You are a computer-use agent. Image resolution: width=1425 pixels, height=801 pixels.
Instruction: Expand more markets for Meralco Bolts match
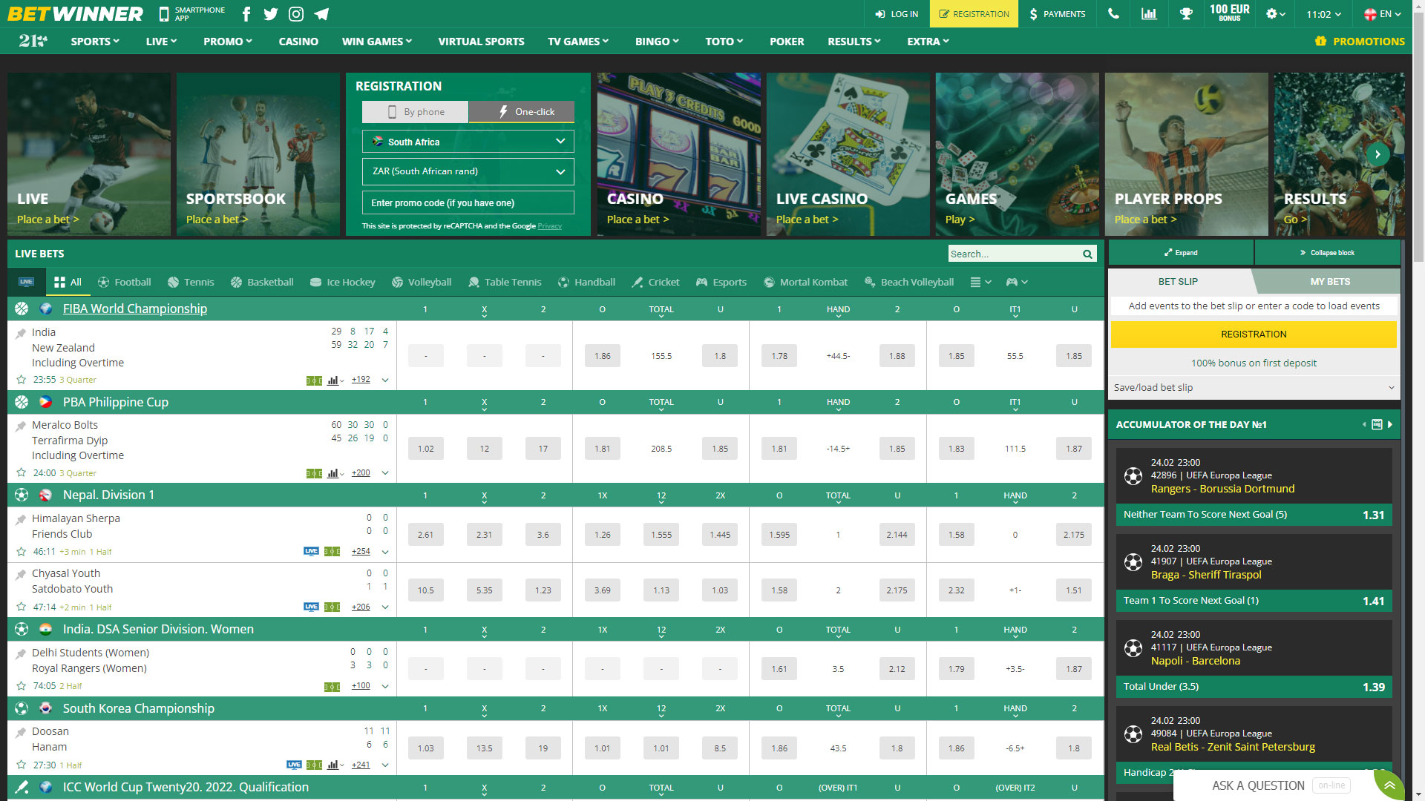385,473
